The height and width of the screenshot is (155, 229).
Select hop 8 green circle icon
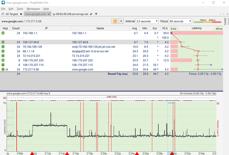click(3, 65)
